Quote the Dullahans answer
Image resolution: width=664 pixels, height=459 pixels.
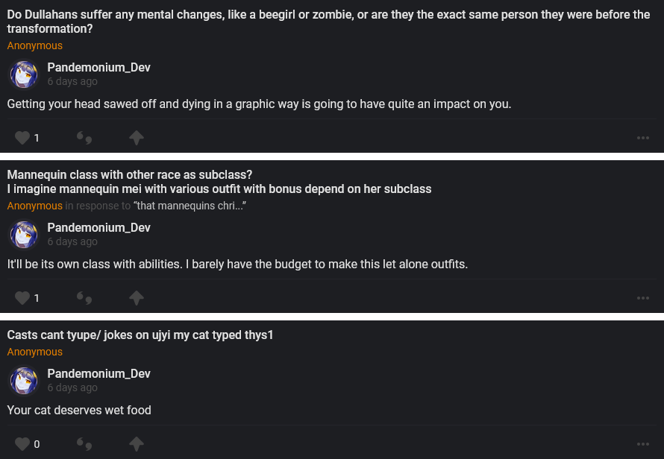[84, 138]
